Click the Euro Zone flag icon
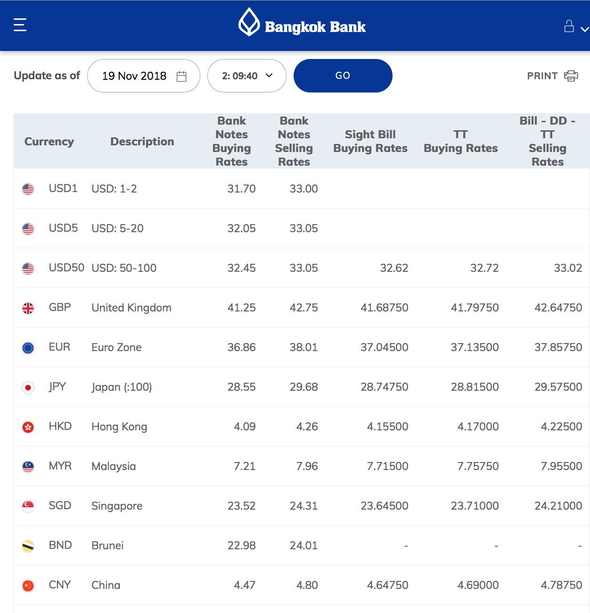 [x=28, y=348]
